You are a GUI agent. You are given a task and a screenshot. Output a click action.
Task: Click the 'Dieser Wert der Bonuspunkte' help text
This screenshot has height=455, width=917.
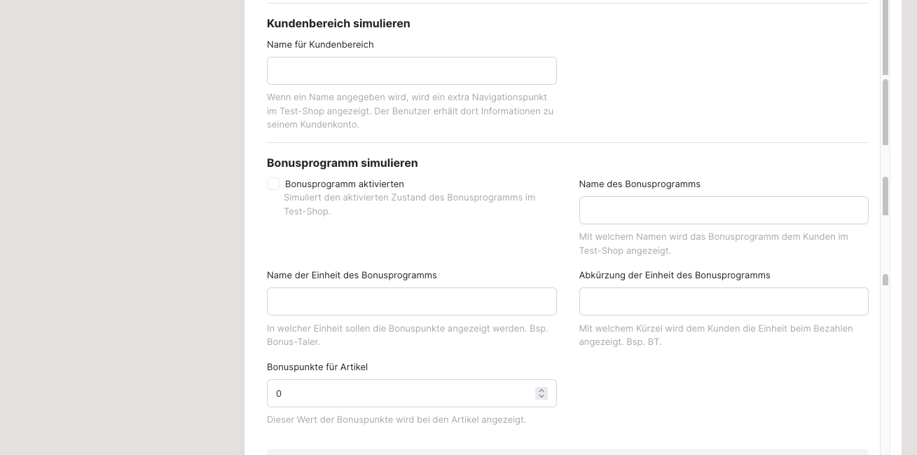[x=397, y=419]
